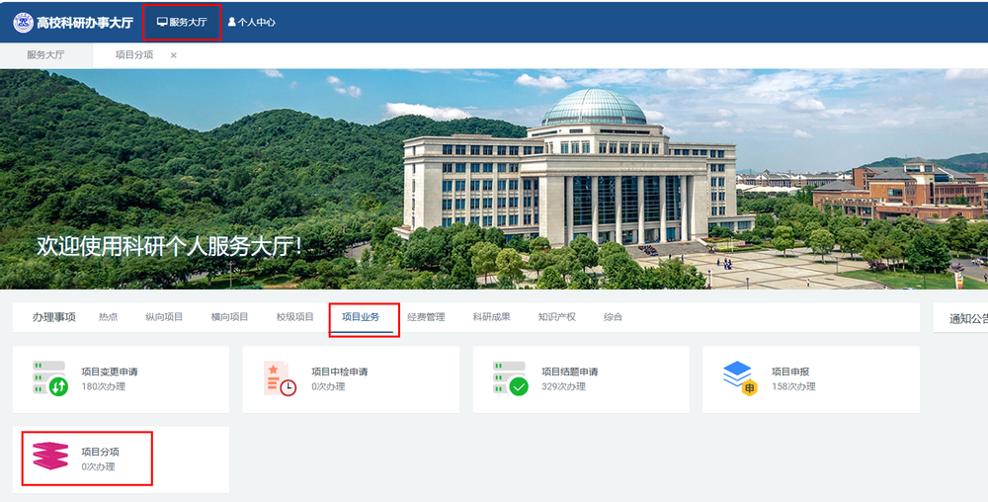The image size is (988, 502).
Task: Open the 项目变更申请 link
Action: pos(110,372)
